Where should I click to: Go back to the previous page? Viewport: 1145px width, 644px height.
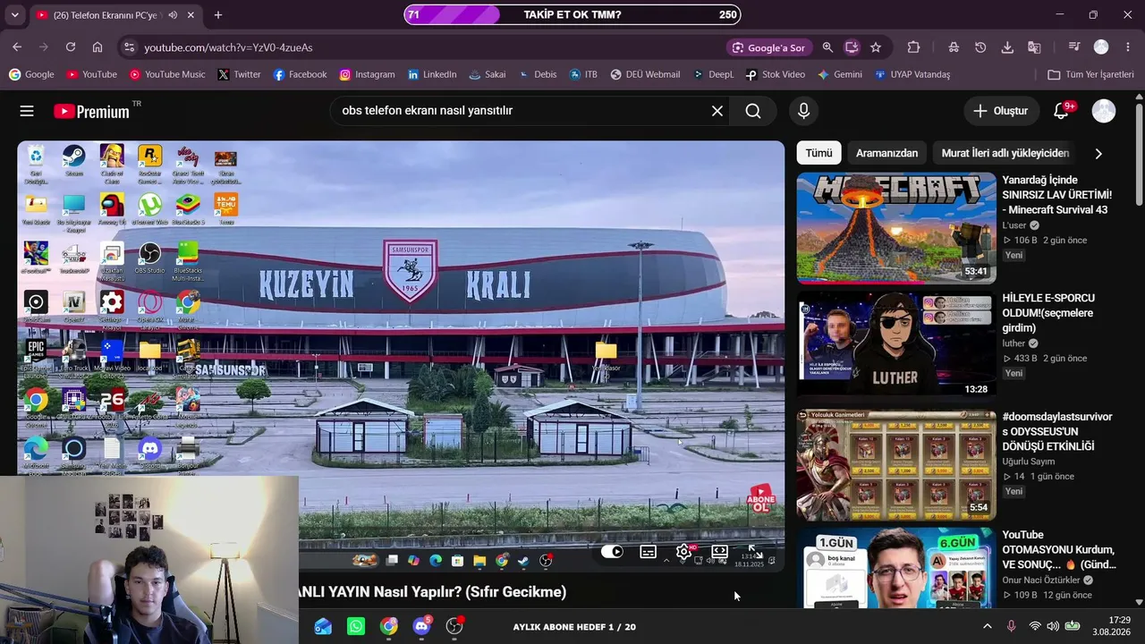pyautogui.click(x=17, y=47)
